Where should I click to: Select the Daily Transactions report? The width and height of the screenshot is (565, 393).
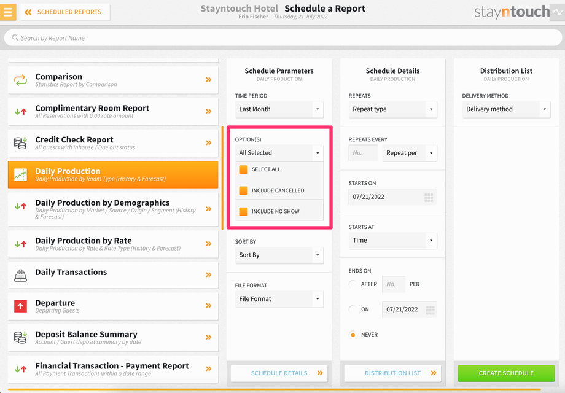coord(113,275)
